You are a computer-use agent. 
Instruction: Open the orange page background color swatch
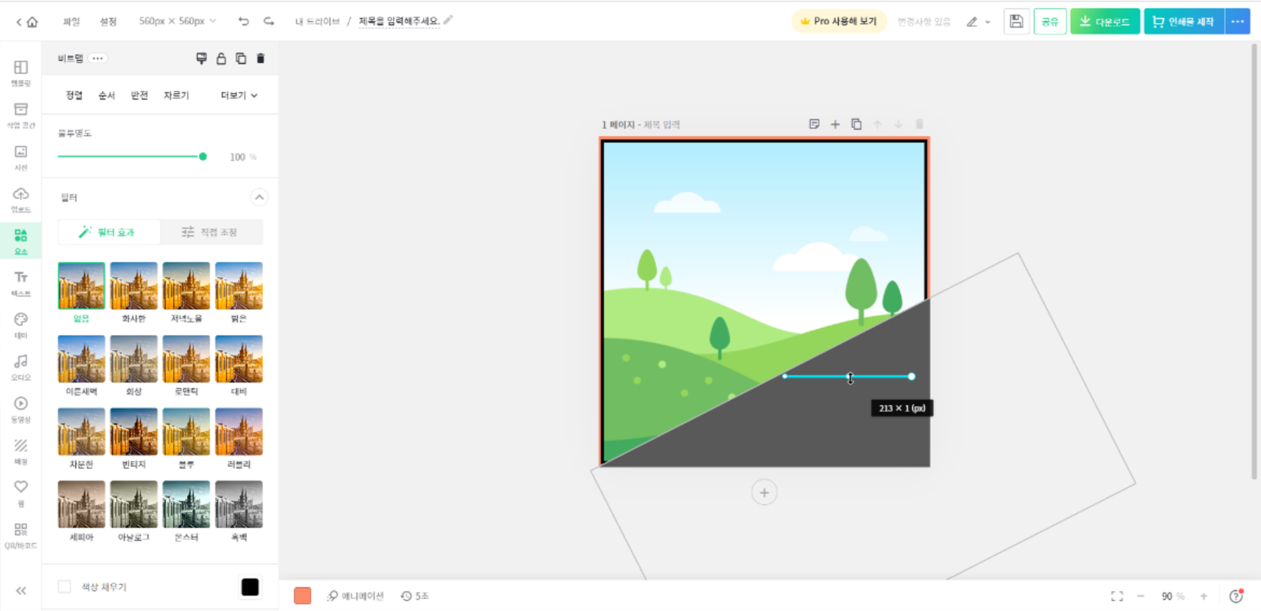tap(303, 596)
